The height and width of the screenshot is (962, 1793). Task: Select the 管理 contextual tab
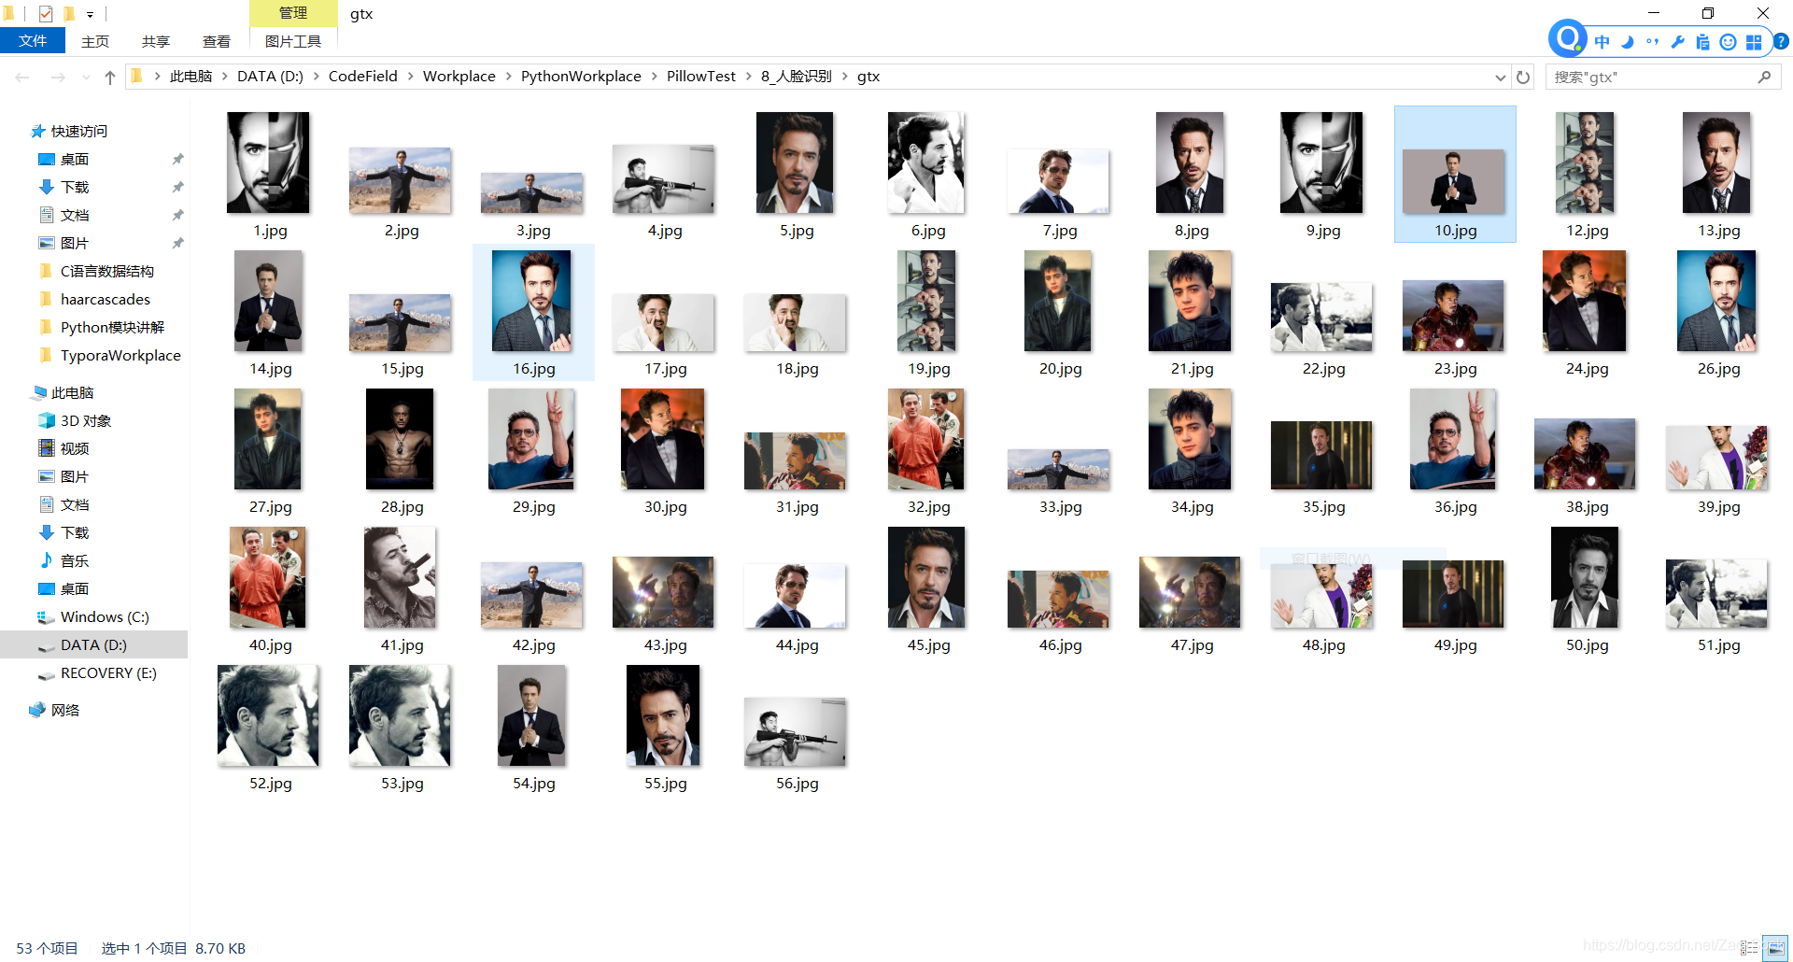point(293,13)
